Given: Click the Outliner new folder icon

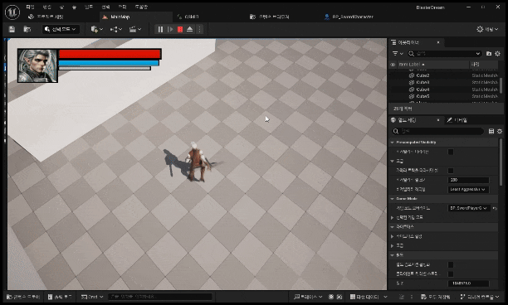Looking at the screenshot, I should tap(489, 54).
